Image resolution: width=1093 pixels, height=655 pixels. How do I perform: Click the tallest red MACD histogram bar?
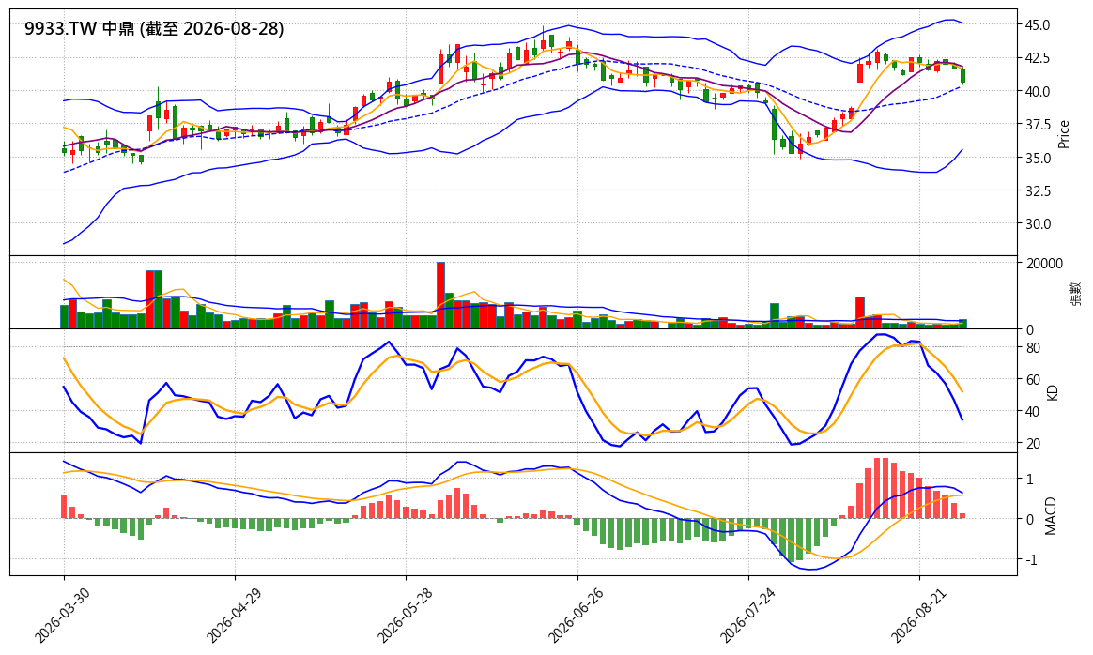coord(877,489)
